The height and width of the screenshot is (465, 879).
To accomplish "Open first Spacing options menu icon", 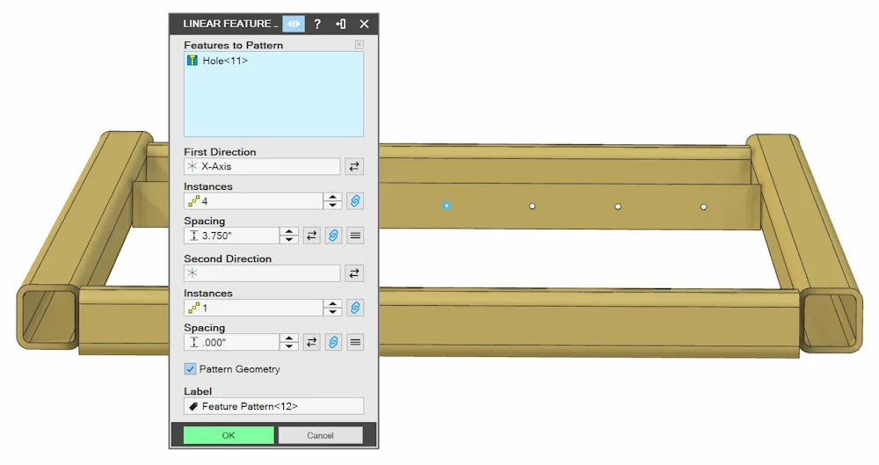I will (355, 236).
